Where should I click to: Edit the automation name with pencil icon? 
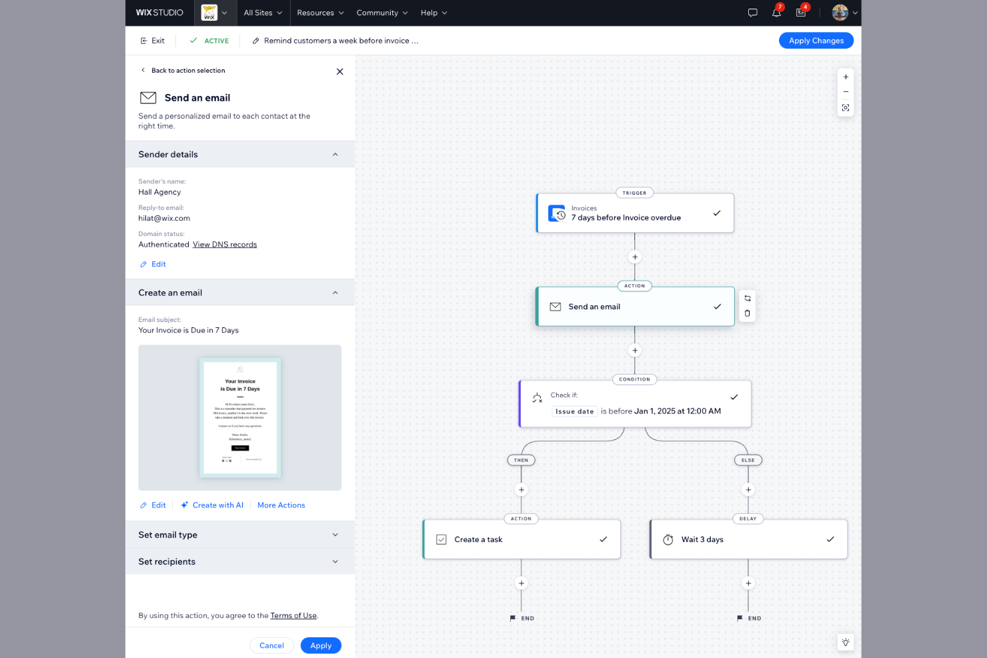[x=255, y=41]
